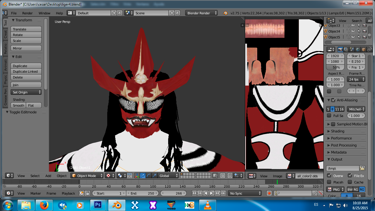The image size is (375, 211).
Task: Click the insert keyframe key icon
Action: (315, 193)
